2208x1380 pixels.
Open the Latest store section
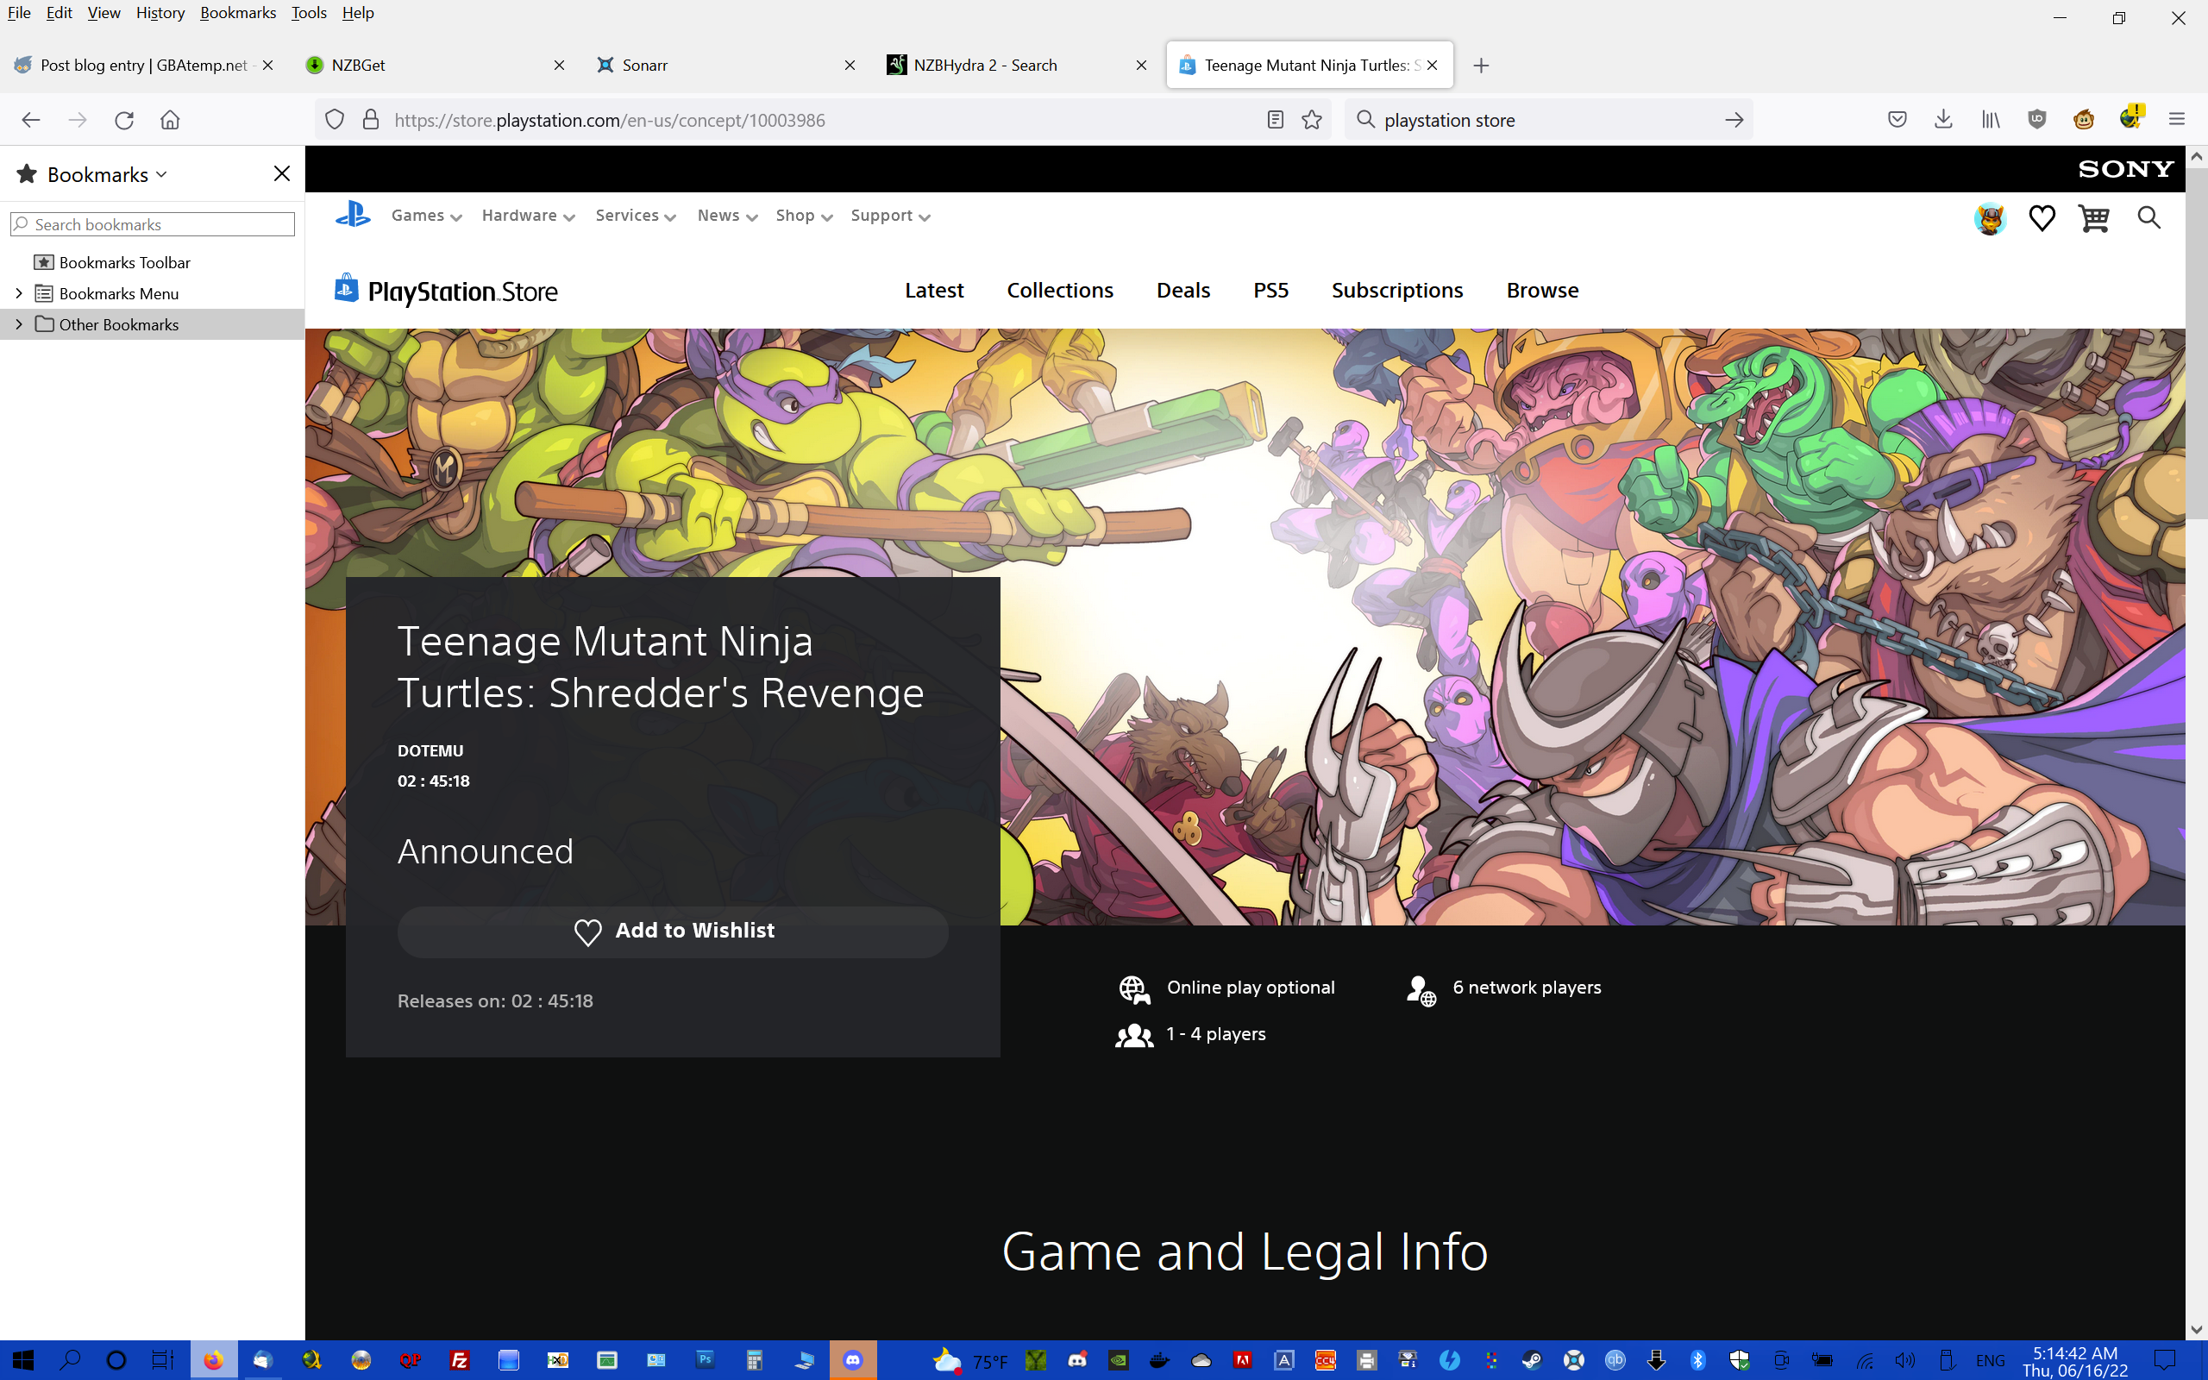934,291
